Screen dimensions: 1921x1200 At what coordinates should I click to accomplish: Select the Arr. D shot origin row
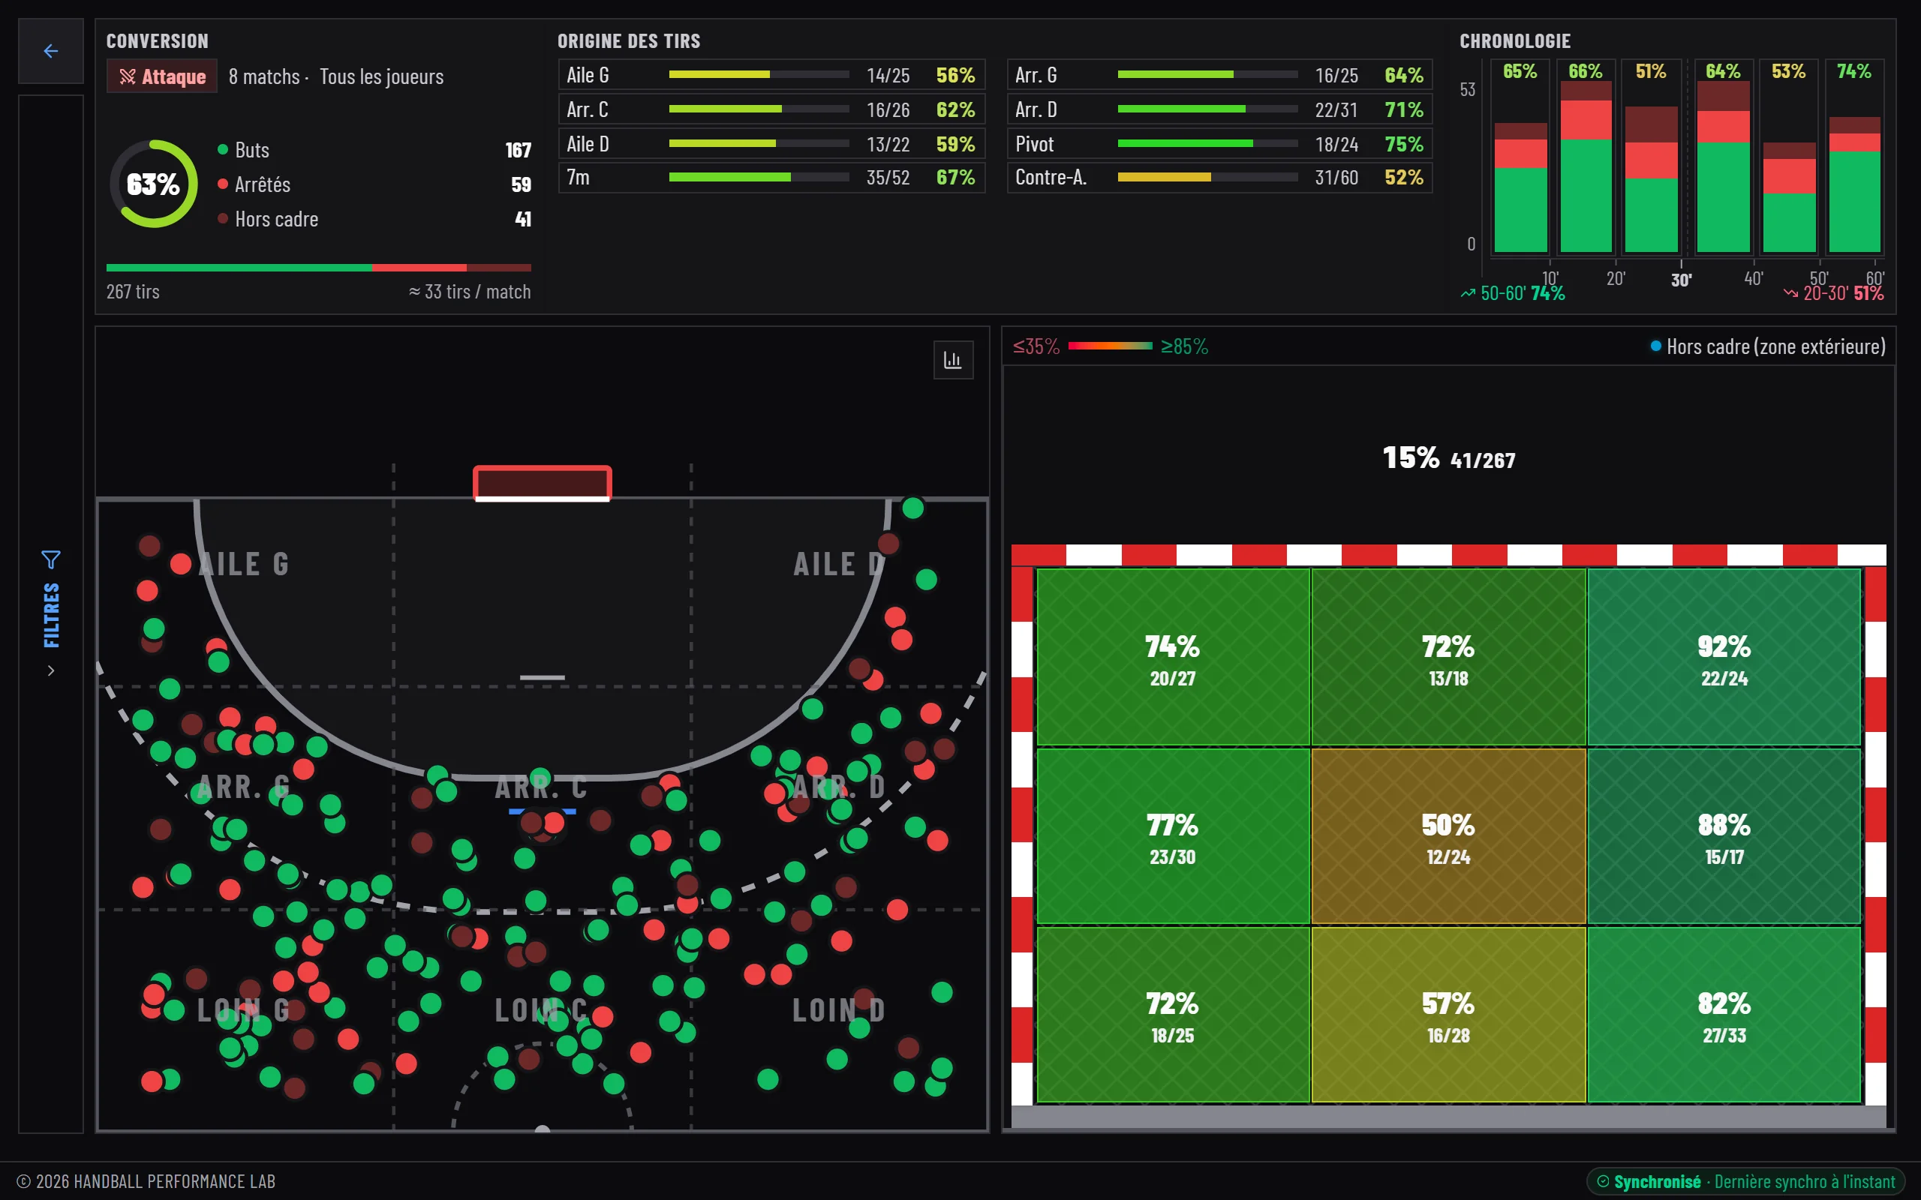coord(1219,109)
